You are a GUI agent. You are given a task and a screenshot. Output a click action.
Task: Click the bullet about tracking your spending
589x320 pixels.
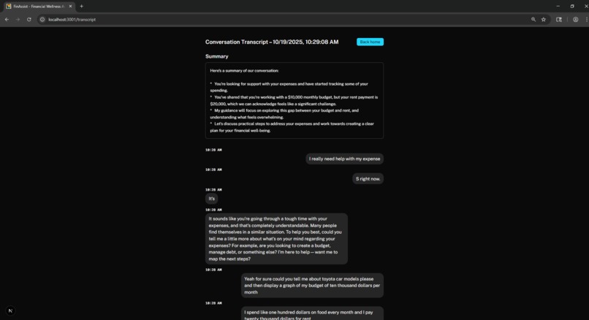[289, 87]
